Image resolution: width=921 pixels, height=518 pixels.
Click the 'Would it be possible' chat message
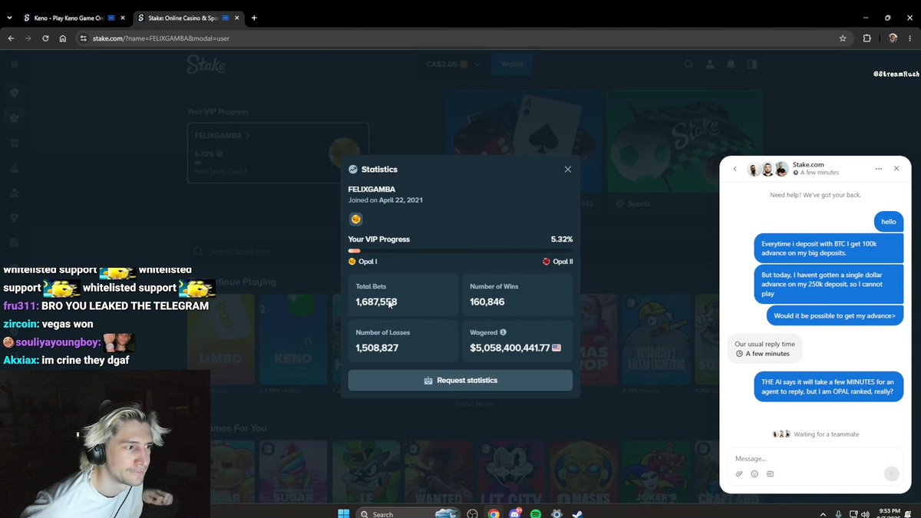click(835, 315)
